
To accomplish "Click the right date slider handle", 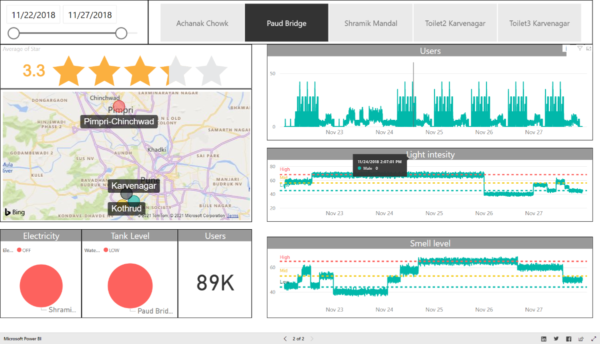I will (x=121, y=33).
